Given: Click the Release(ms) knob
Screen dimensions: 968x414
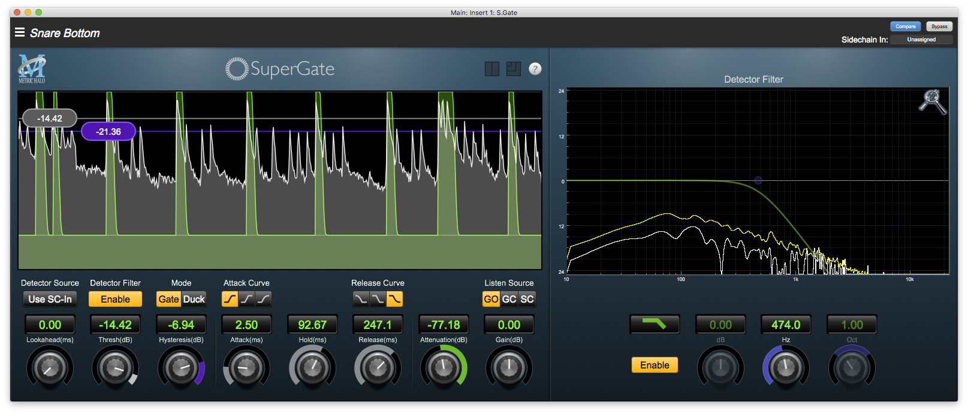Looking at the screenshot, I should click(x=378, y=368).
